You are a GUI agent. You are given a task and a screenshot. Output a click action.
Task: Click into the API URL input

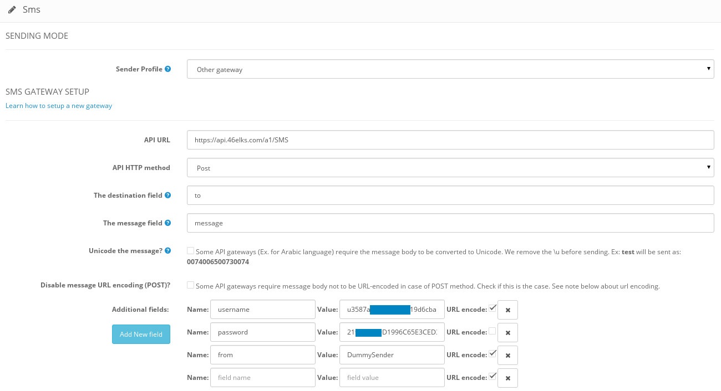[450, 140]
